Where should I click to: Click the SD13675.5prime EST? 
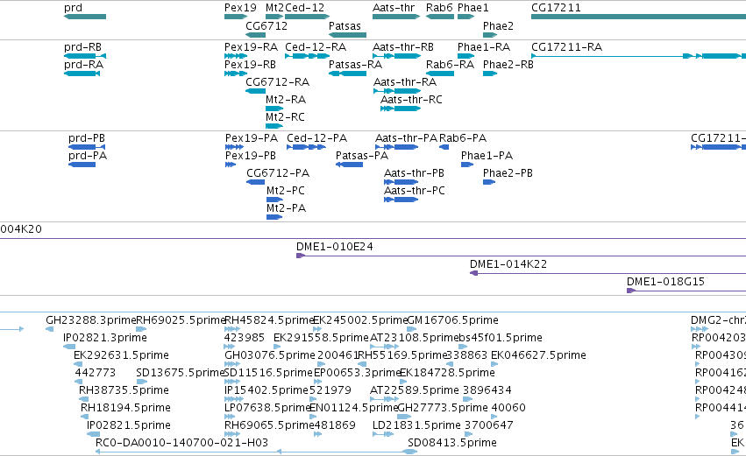pos(142,382)
